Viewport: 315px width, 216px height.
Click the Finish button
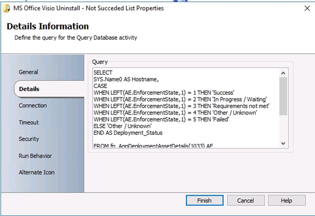click(204, 200)
